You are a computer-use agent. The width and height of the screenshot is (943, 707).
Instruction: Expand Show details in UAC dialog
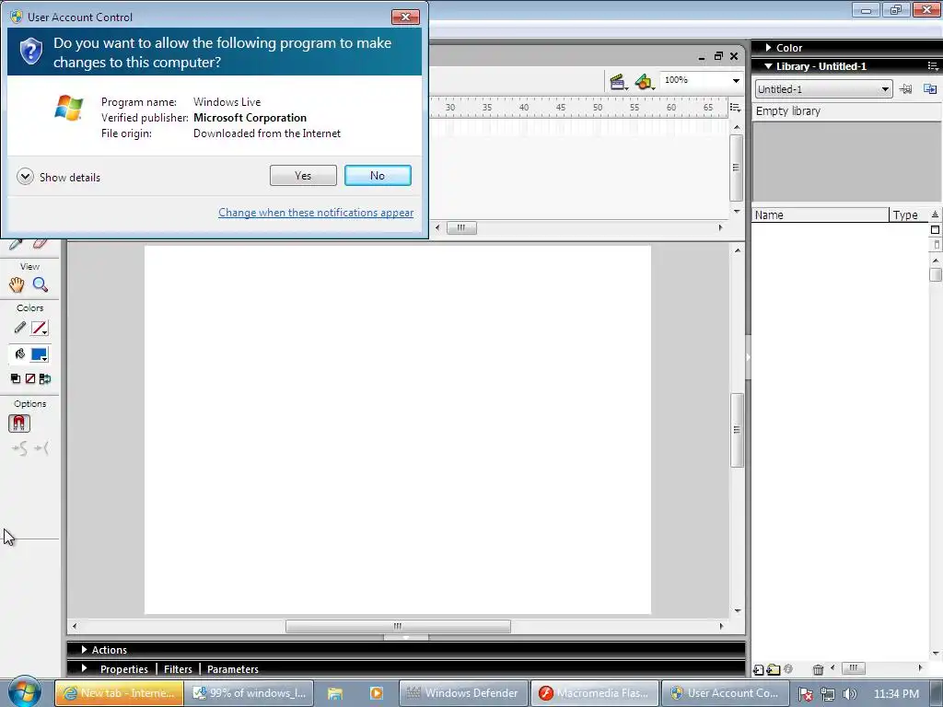tap(59, 177)
